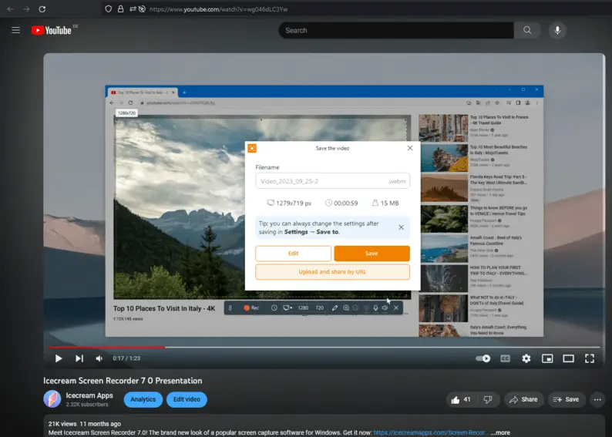
Task: Open the icecreamapps.com link in the description
Action: 431,432
